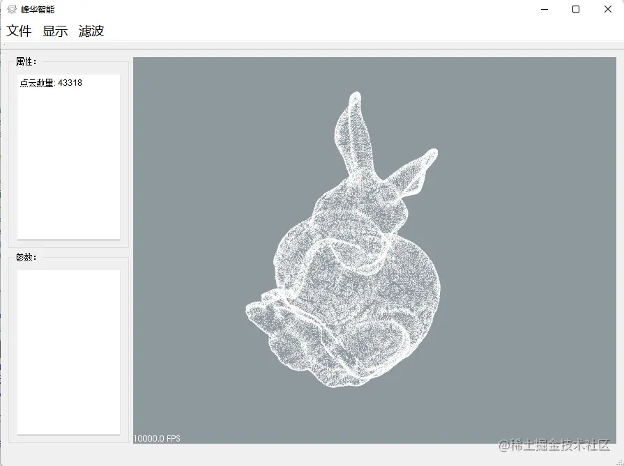The width and height of the screenshot is (624, 466).
Task: Close the 峰华智能 window
Action: [x=608, y=9]
